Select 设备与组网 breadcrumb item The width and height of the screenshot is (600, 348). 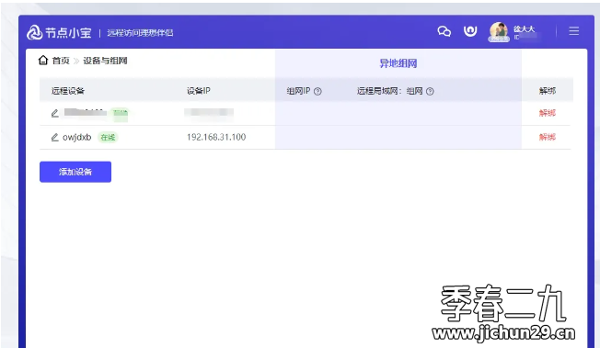[x=105, y=61]
